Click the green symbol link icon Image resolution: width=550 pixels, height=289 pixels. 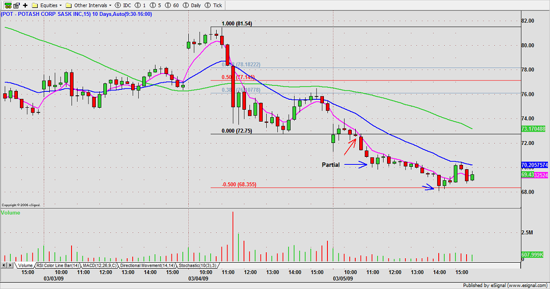pos(7,5)
